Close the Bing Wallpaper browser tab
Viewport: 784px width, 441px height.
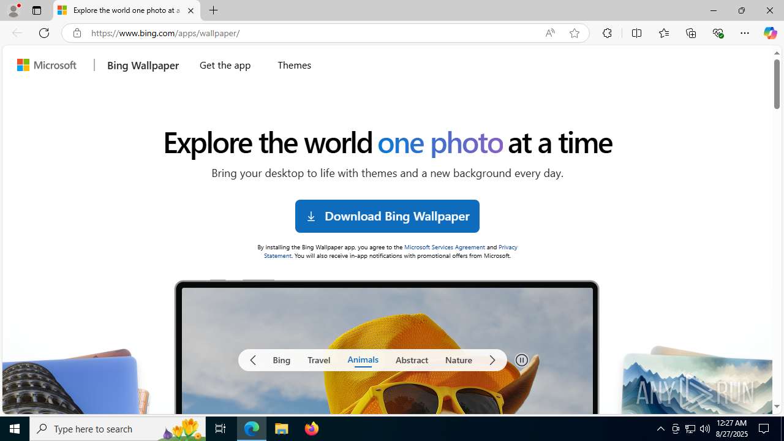(190, 10)
